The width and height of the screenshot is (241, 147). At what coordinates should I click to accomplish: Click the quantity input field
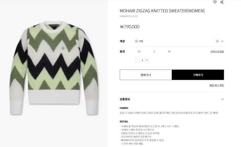click(x=142, y=60)
